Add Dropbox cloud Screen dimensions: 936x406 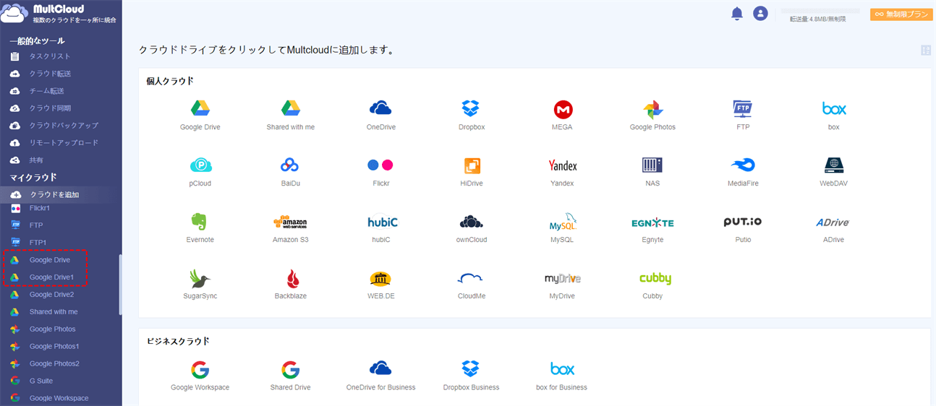[471, 116]
